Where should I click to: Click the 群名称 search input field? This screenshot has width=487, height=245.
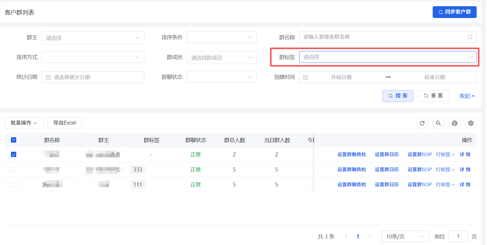pyautogui.click(x=388, y=37)
